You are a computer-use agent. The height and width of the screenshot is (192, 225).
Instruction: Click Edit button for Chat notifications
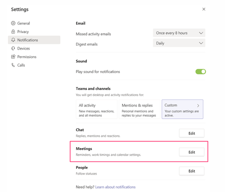click(192, 133)
